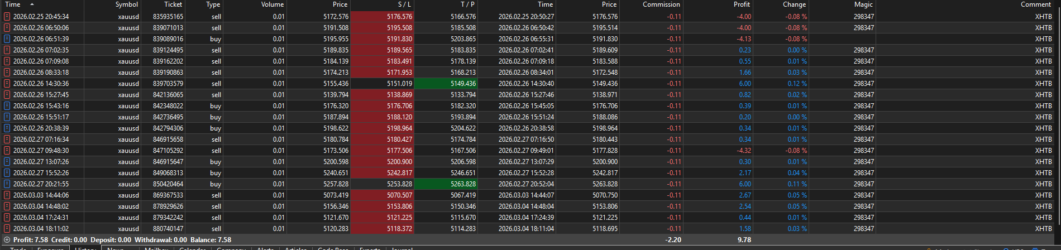Image resolution: width=1061 pixels, height=250 pixels.
Task: Click the sell icon for ticket 847105292
Action: click(x=7, y=151)
